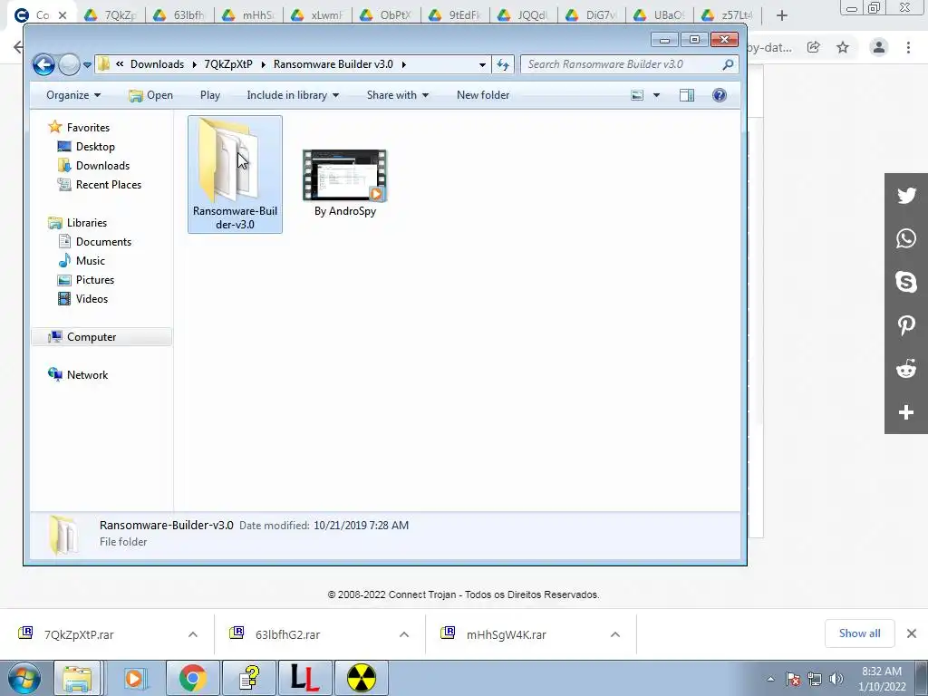Open the Include in library dropdown
Image resolution: width=928 pixels, height=696 pixels.
click(293, 94)
